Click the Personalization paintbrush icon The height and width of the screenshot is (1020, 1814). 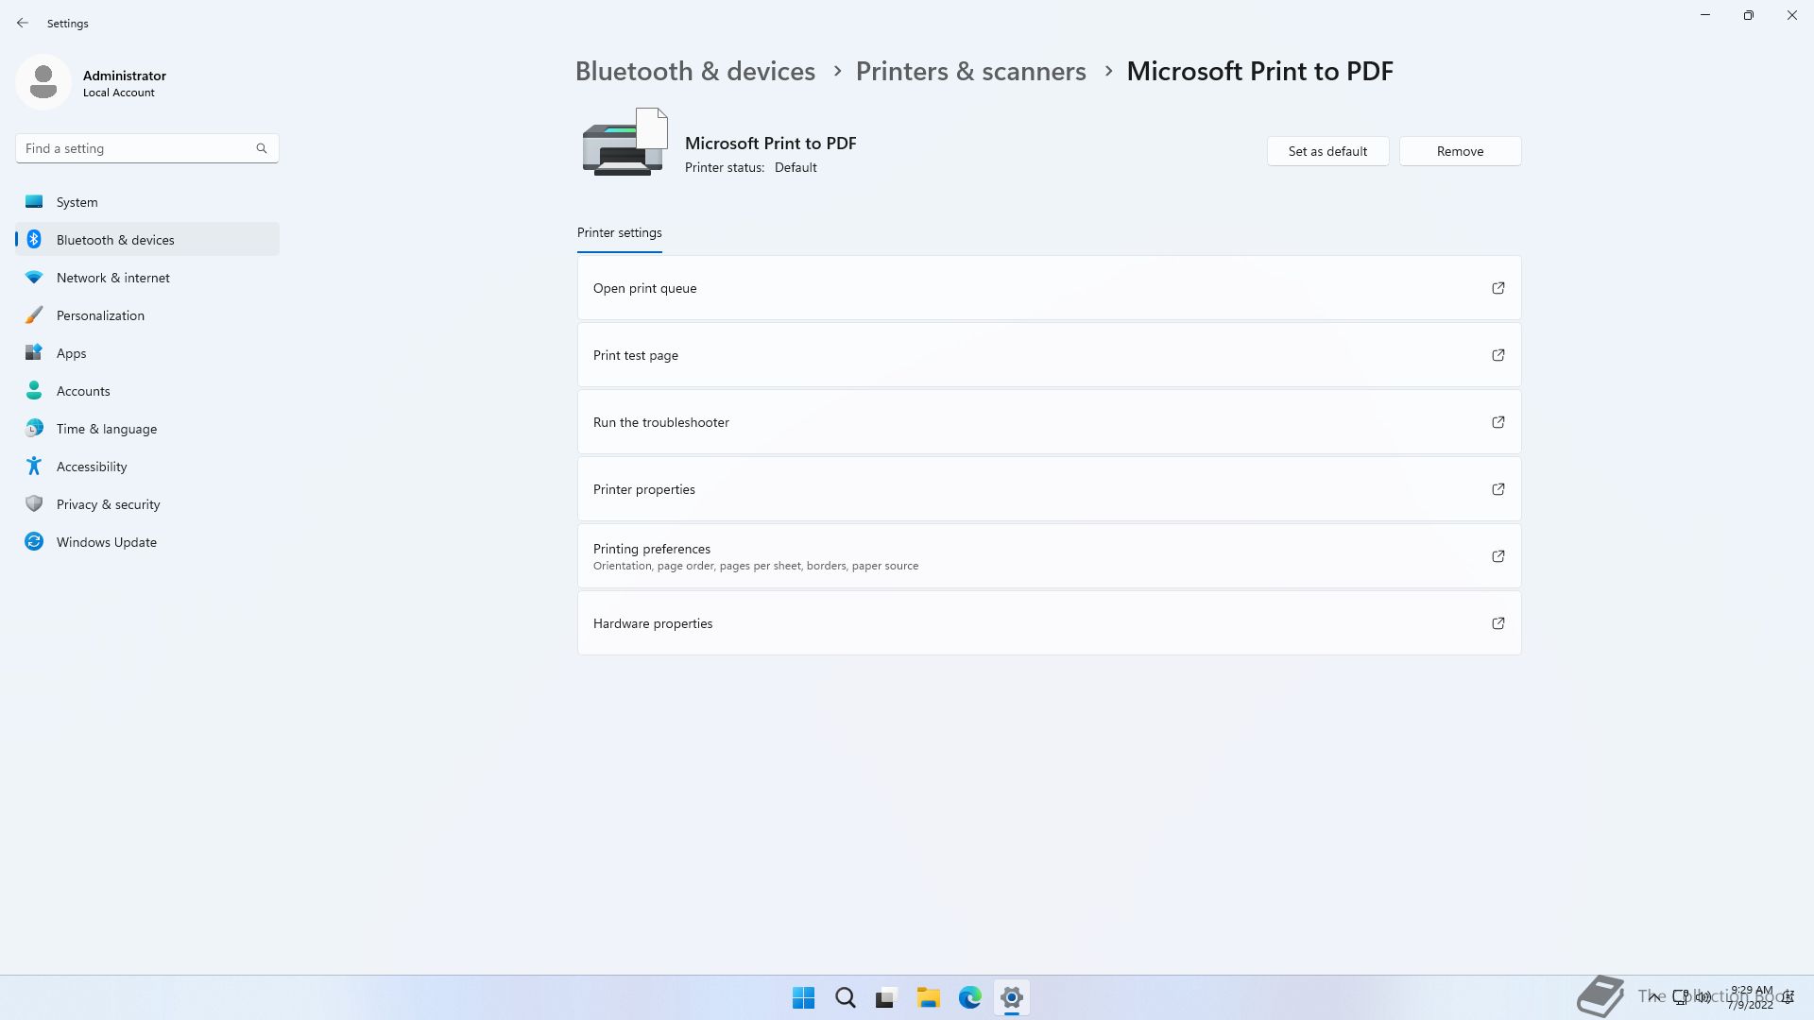[x=34, y=314]
